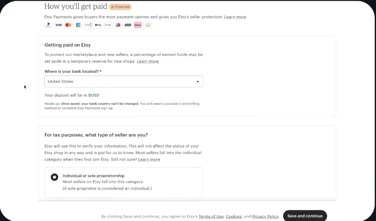Click the Mastercard logo icon
The image size is (376, 221).
68,25
